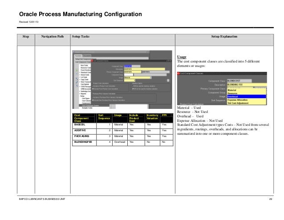Expand the Lot Costs tree node
The height and width of the screenshot is (220, 284).
tap(80, 77)
